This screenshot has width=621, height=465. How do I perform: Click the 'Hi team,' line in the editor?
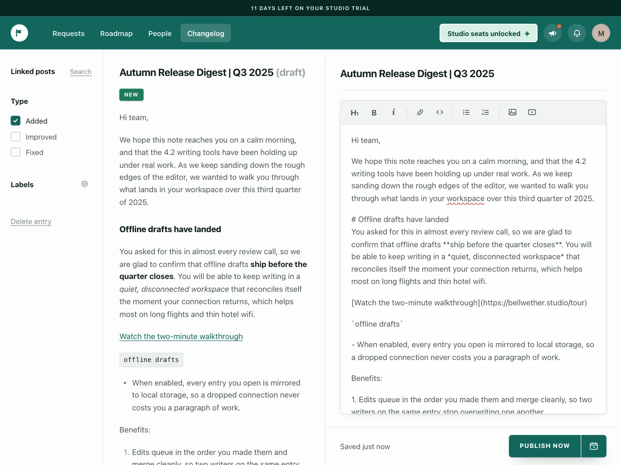pos(366,140)
